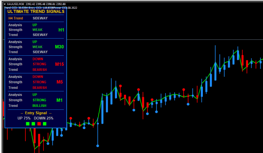Image resolution: width=263 pixels, height=153 pixels.
Task: Click the last green entry signal square
Action: [x=45, y=124]
